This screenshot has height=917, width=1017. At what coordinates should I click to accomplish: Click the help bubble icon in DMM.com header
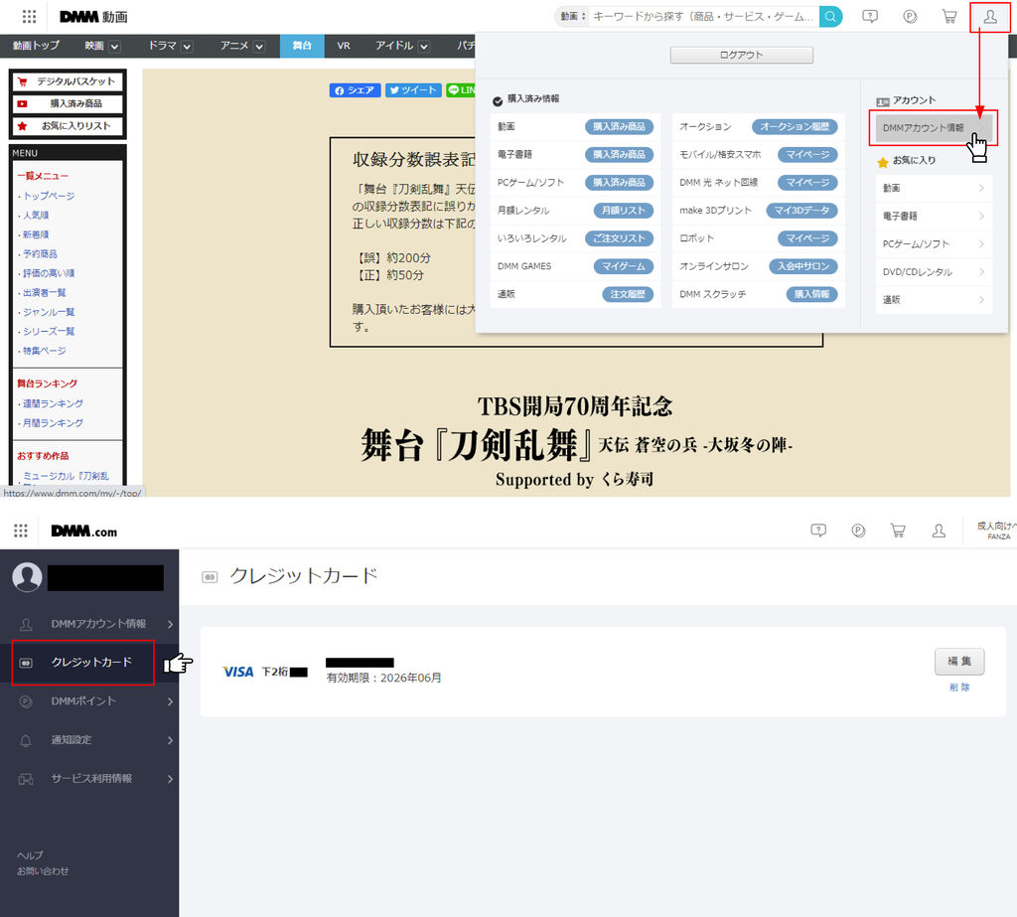click(818, 531)
